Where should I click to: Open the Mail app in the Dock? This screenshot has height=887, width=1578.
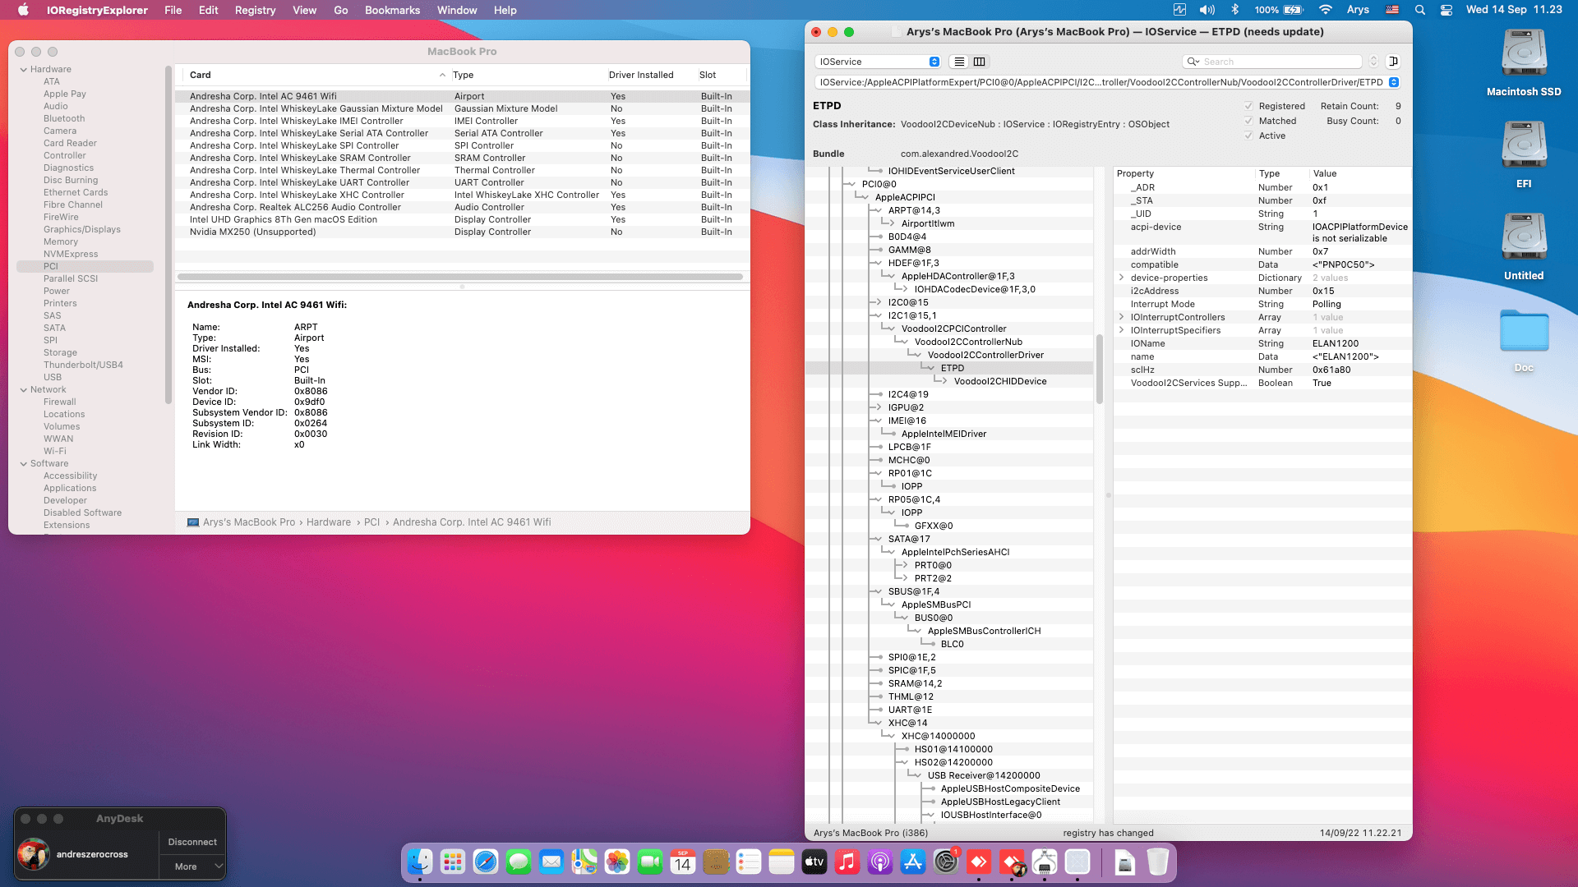[551, 862]
